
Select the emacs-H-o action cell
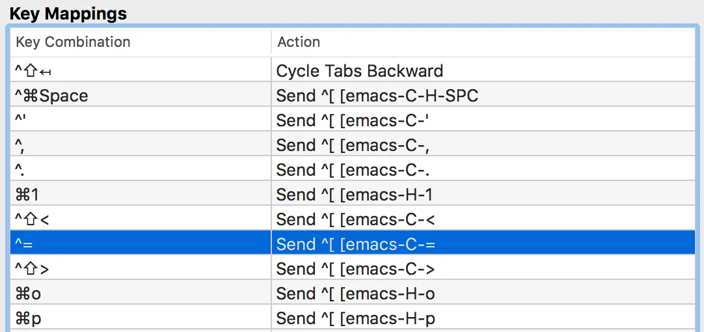coord(355,294)
